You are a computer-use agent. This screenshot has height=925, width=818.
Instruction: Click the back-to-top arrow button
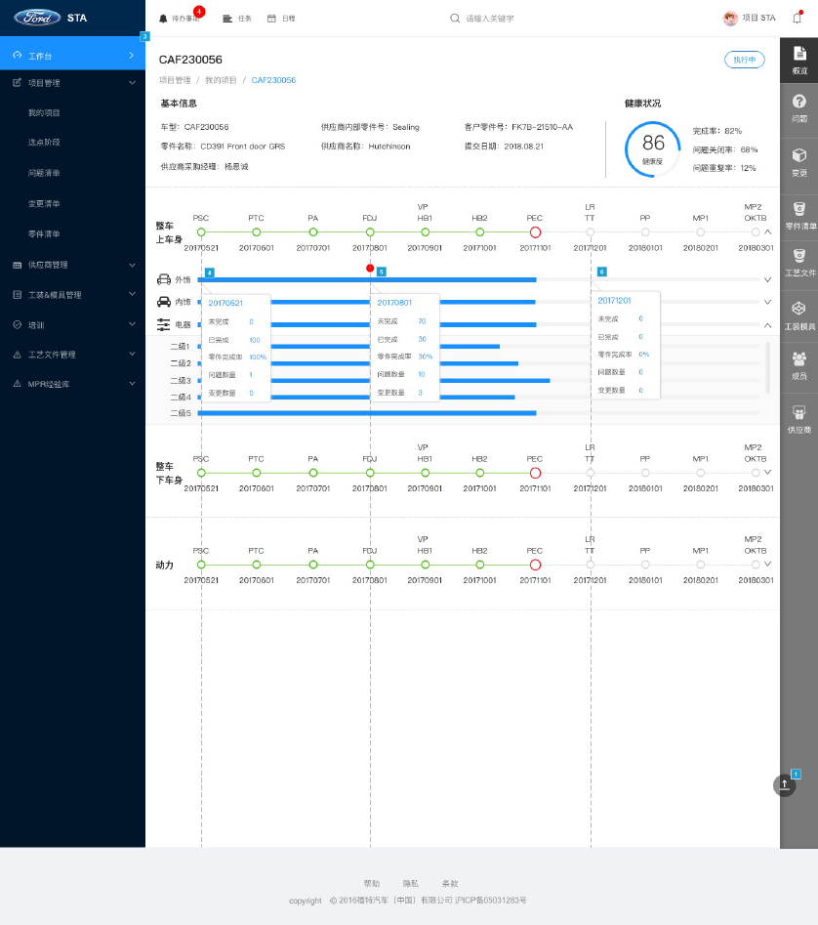click(785, 784)
